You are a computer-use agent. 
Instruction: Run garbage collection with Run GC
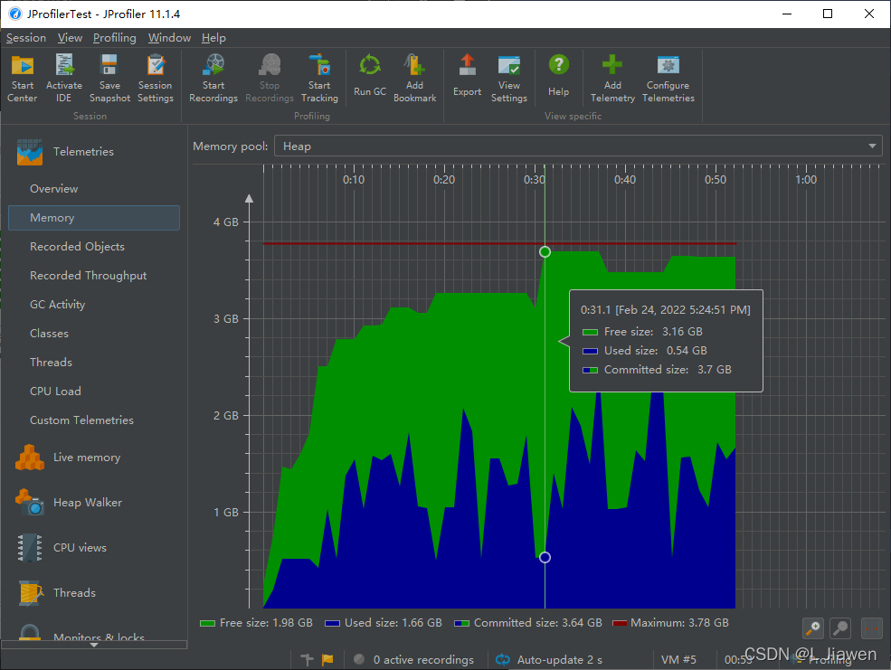coord(370,76)
